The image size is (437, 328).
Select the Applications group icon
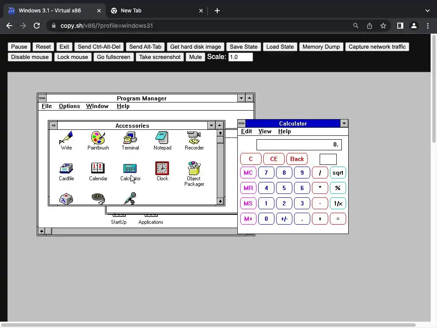[x=151, y=220]
